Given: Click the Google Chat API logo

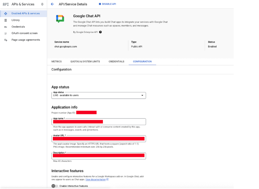Looking at the screenshot, I should click(60, 19).
